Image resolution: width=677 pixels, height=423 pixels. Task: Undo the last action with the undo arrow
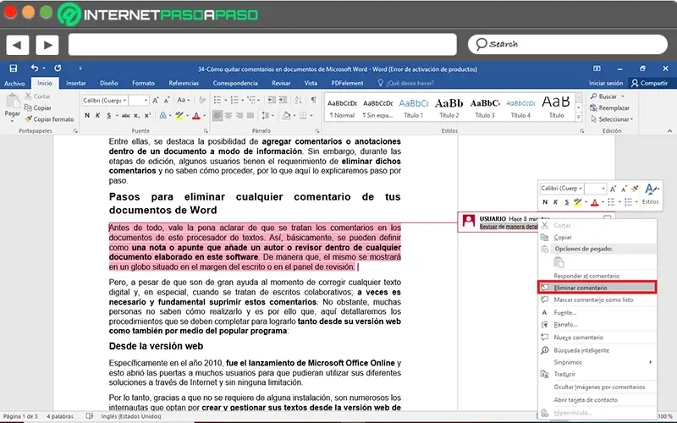(x=34, y=69)
